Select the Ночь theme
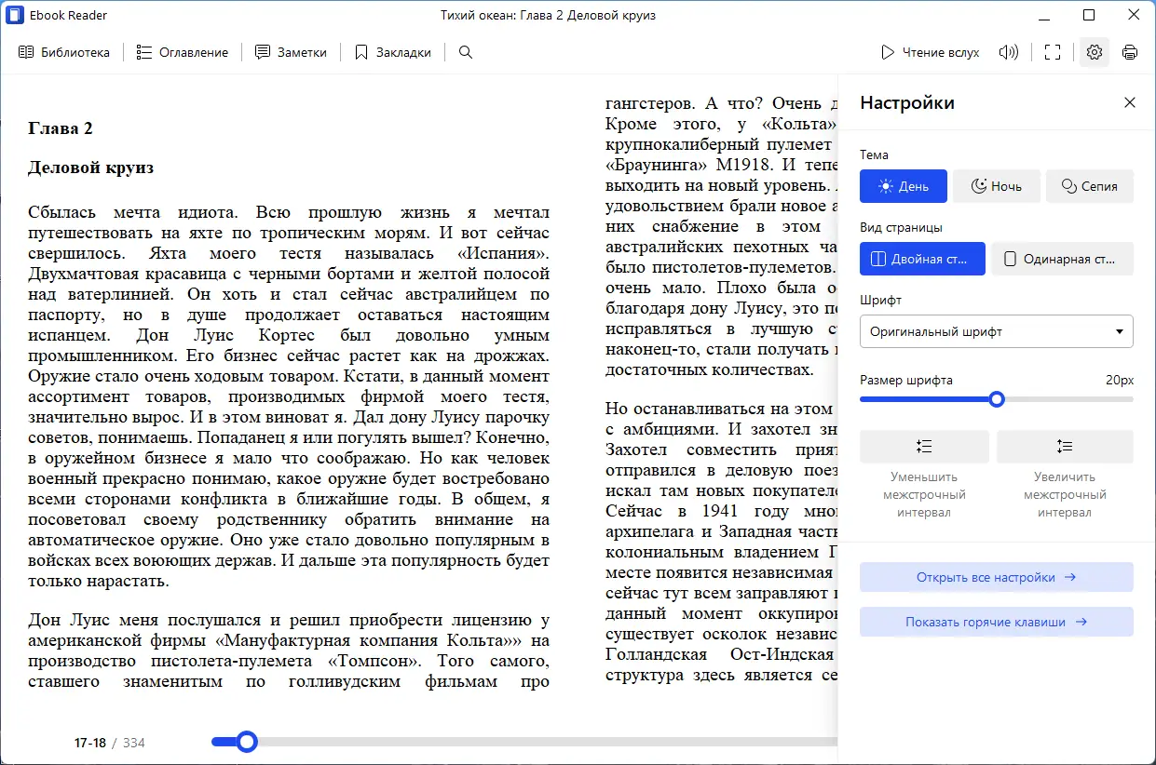Image resolution: width=1156 pixels, height=765 pixels. [x=996, y=186]
